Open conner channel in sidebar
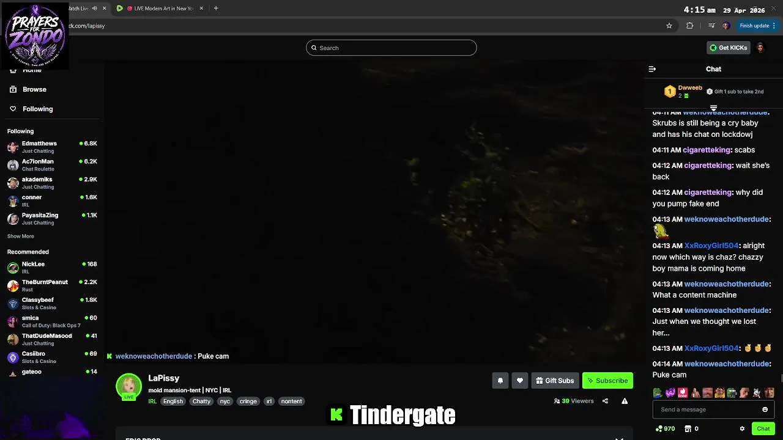Image resolution: width=783 pixels, height=440 pixels. [x=52, y=200]
